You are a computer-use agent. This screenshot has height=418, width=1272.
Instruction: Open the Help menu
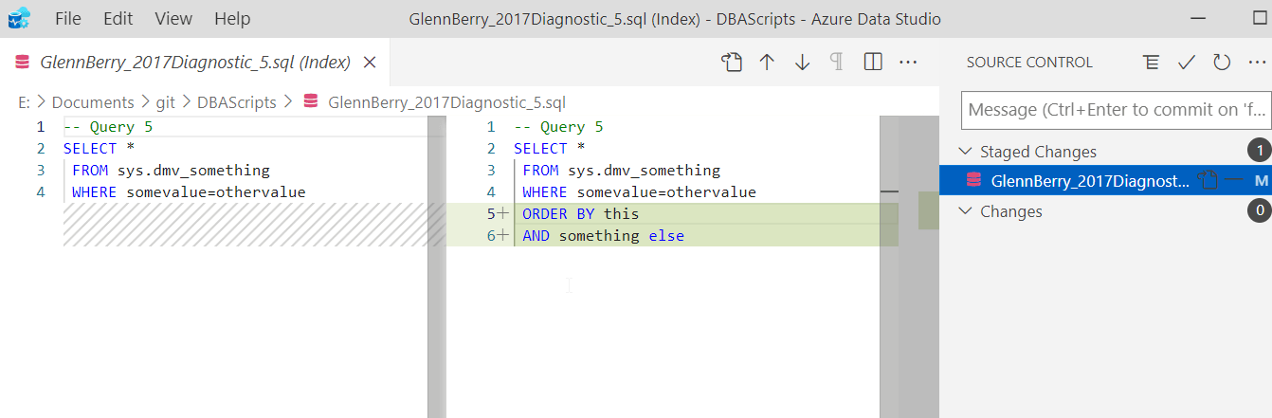tap(232, 19)
